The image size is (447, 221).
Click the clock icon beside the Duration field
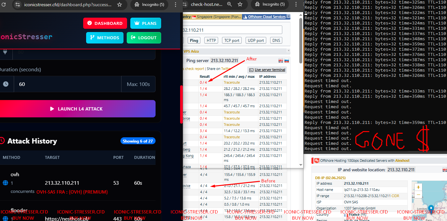[6, 84]
